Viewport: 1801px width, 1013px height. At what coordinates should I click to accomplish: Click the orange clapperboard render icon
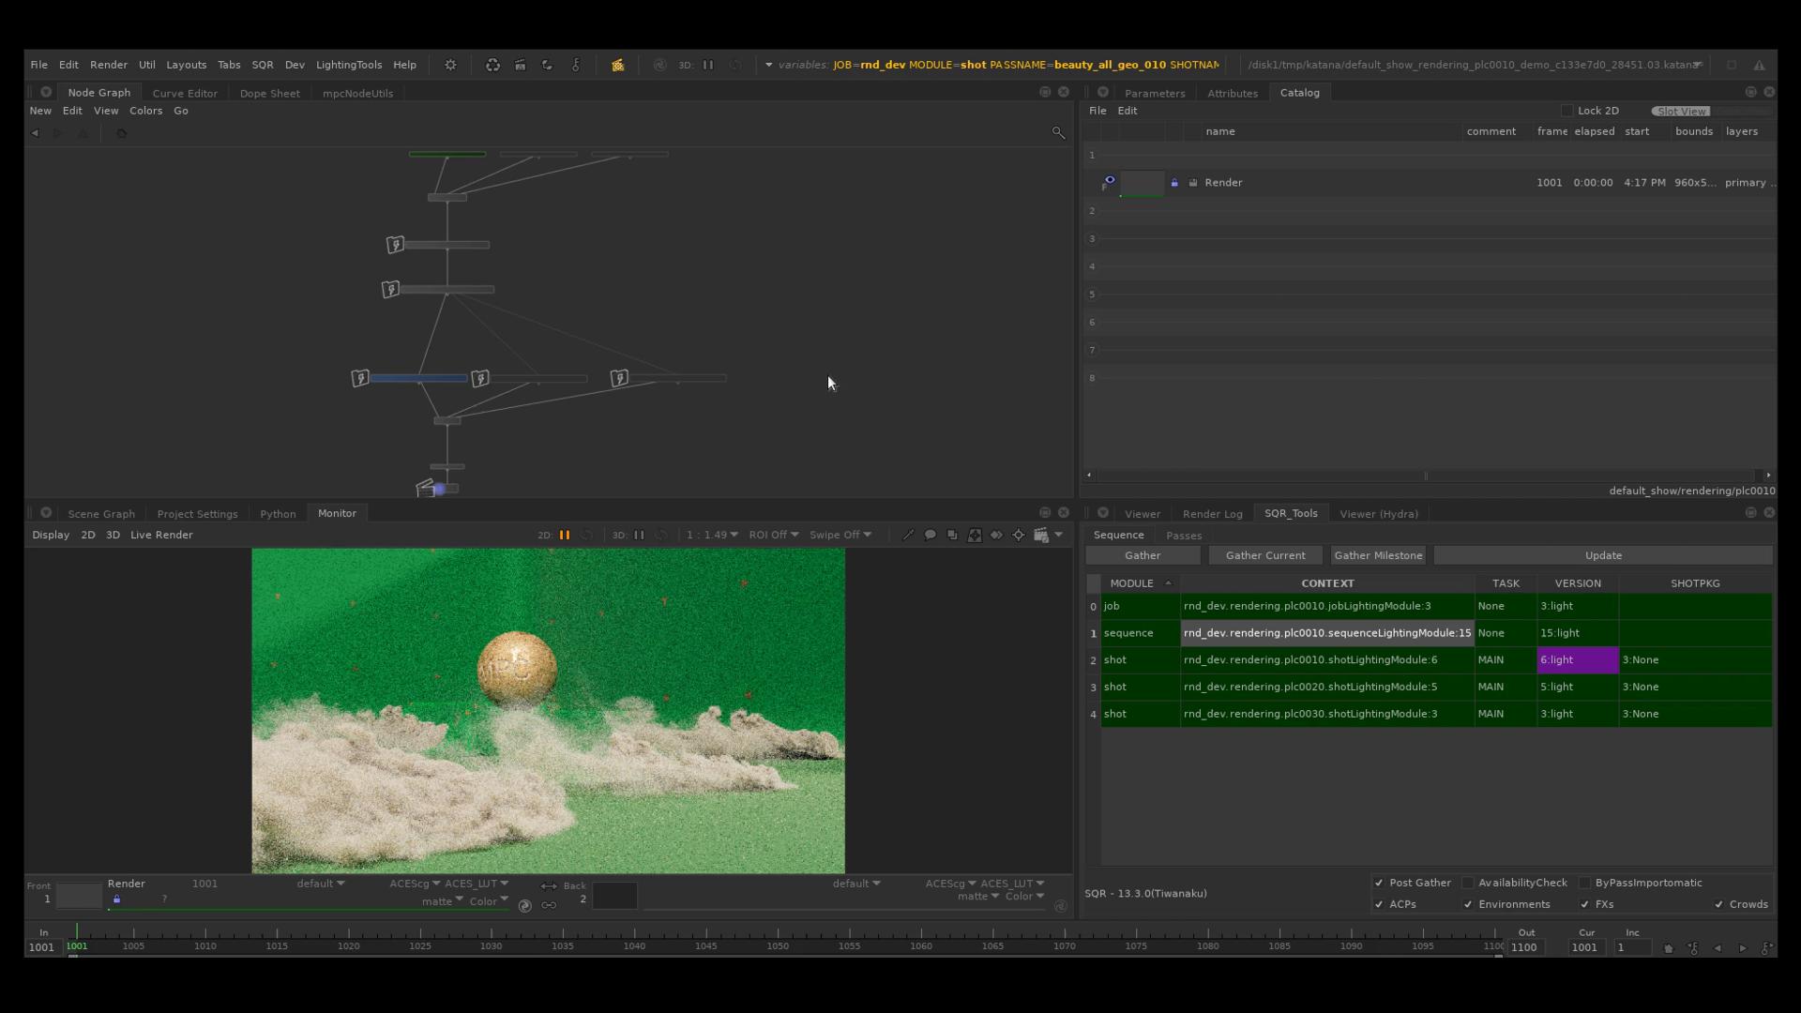pyautogui.click(x=617, y=65)
